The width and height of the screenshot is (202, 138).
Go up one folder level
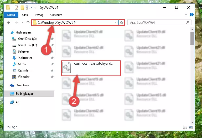(x=28, y=22)
